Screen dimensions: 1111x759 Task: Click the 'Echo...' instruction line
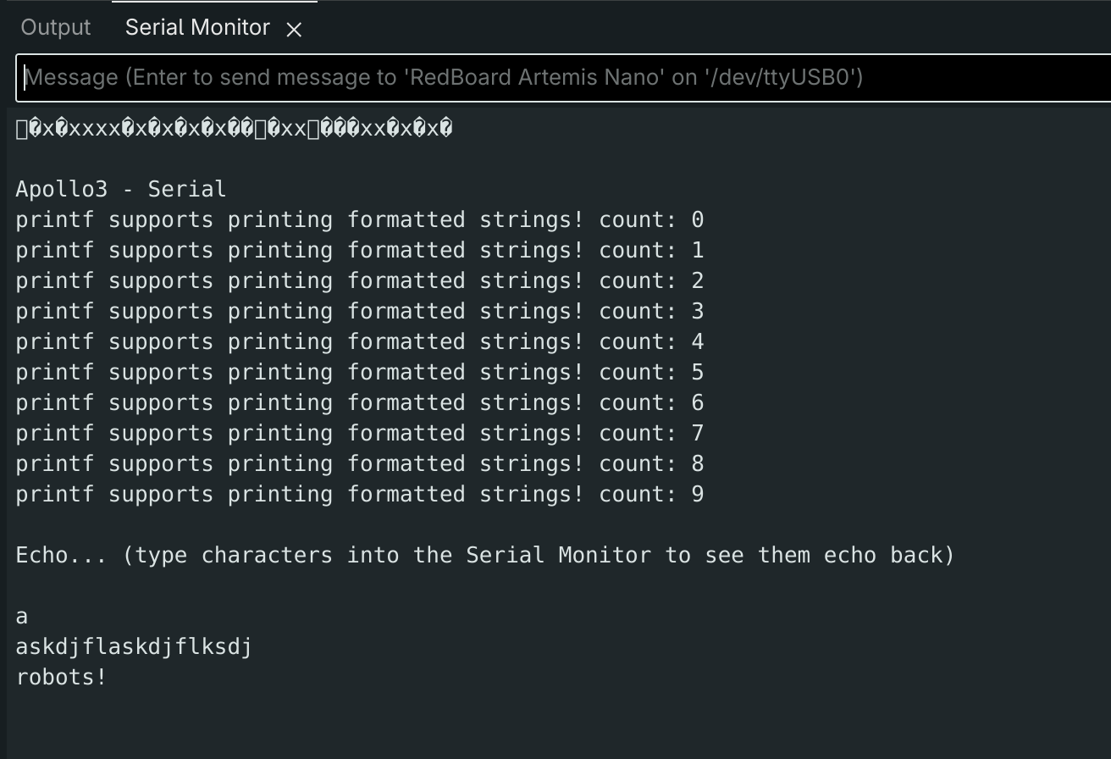[485, 556]
